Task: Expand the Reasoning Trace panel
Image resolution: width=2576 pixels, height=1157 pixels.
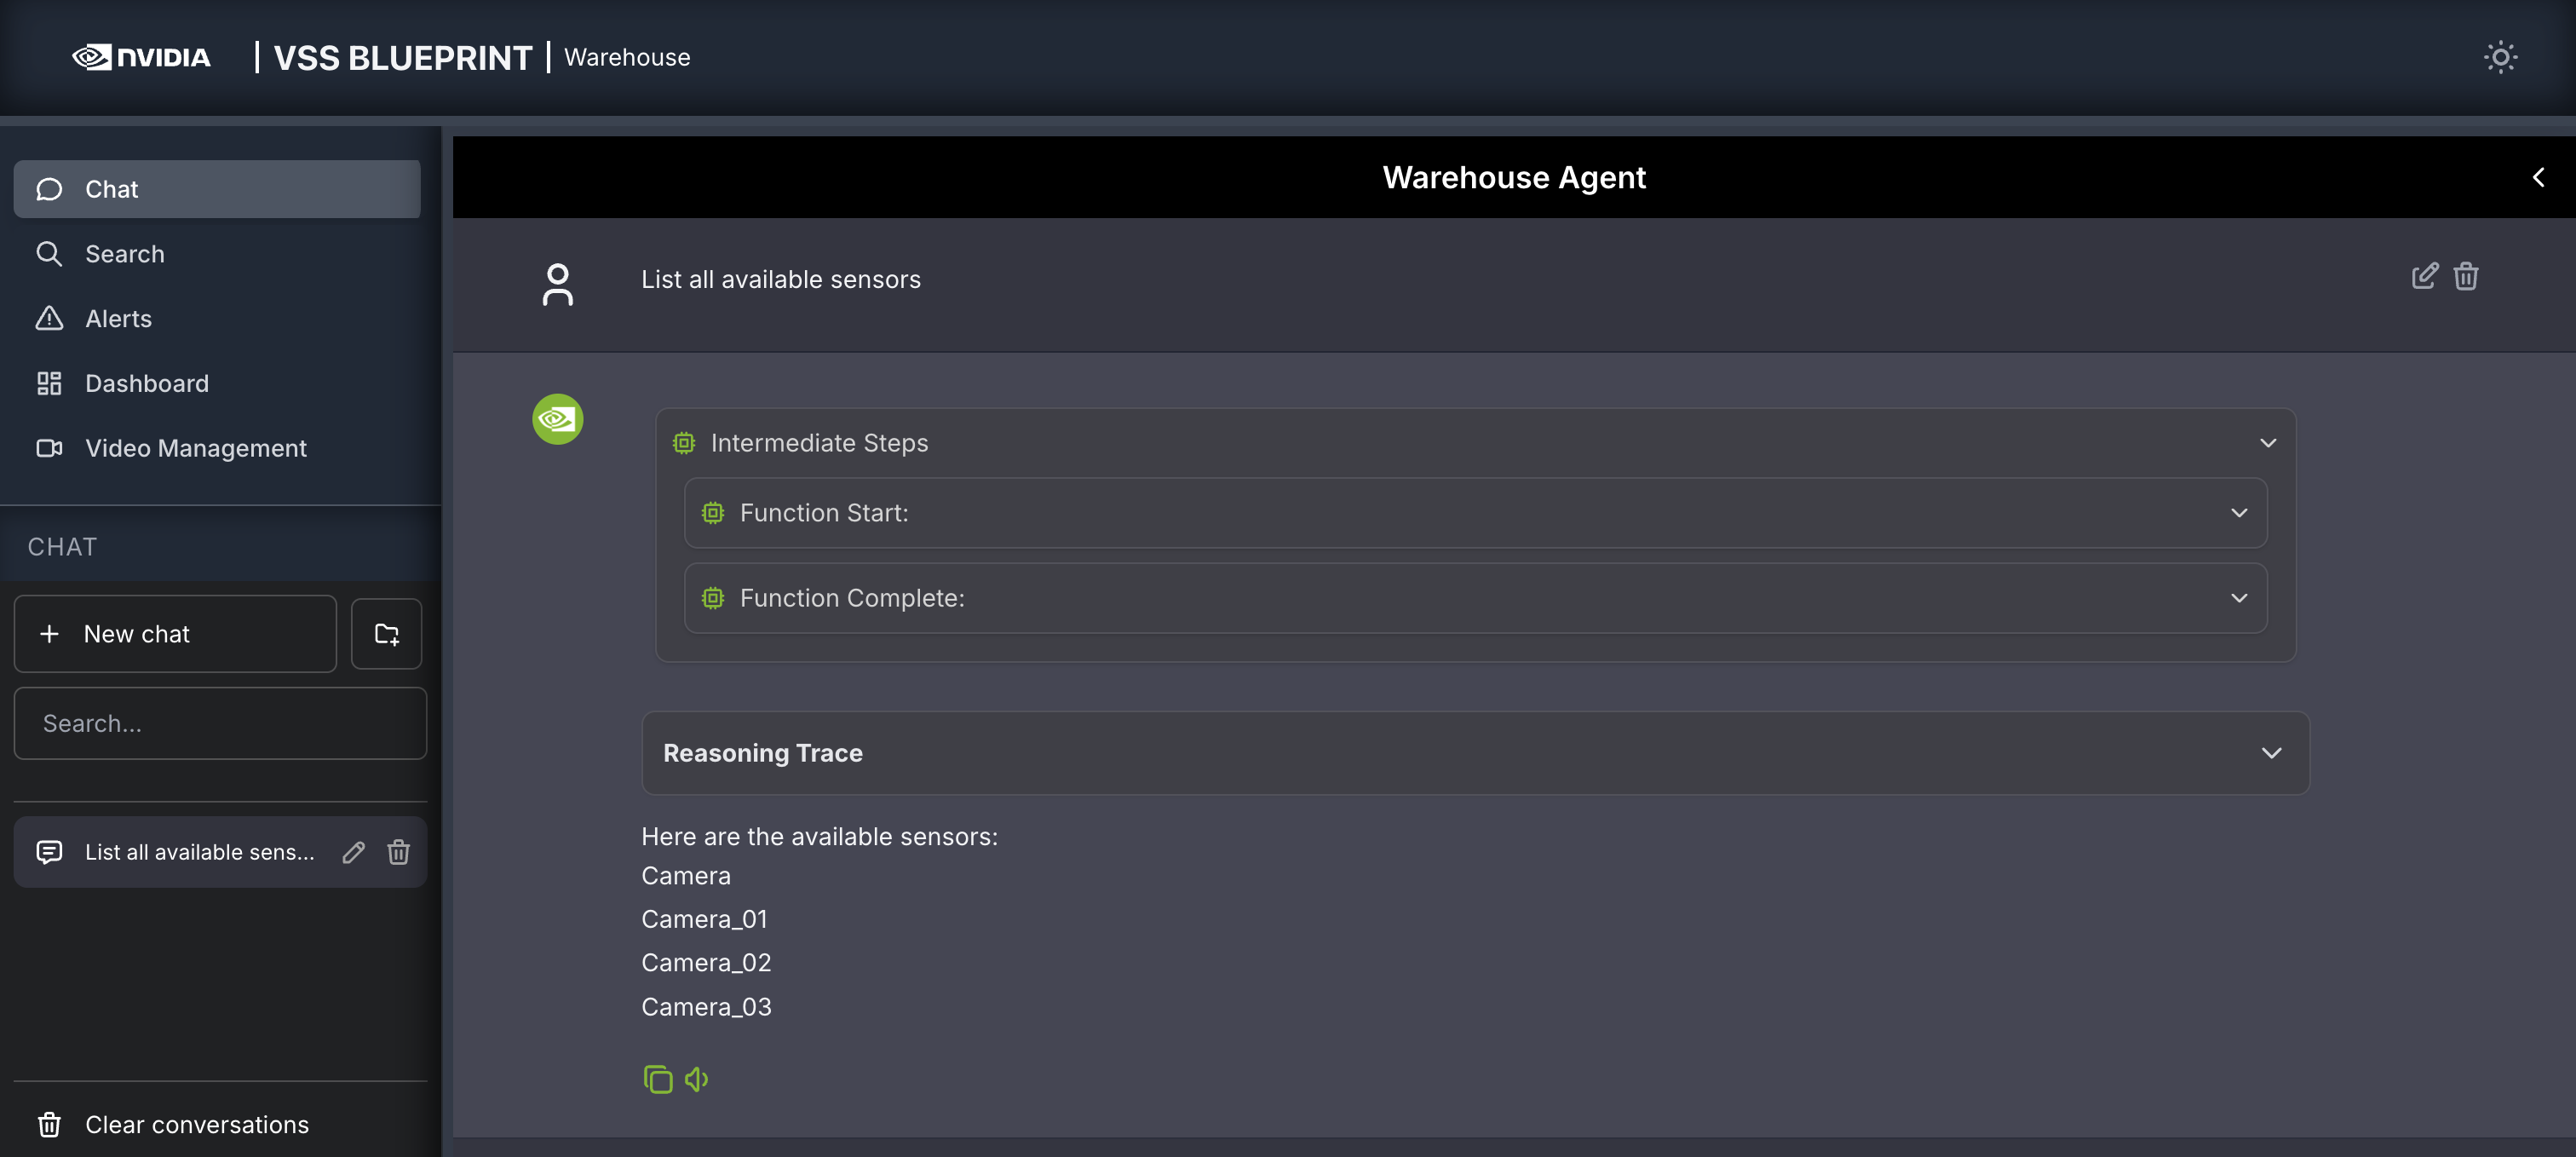Action: click(2271, 753)
